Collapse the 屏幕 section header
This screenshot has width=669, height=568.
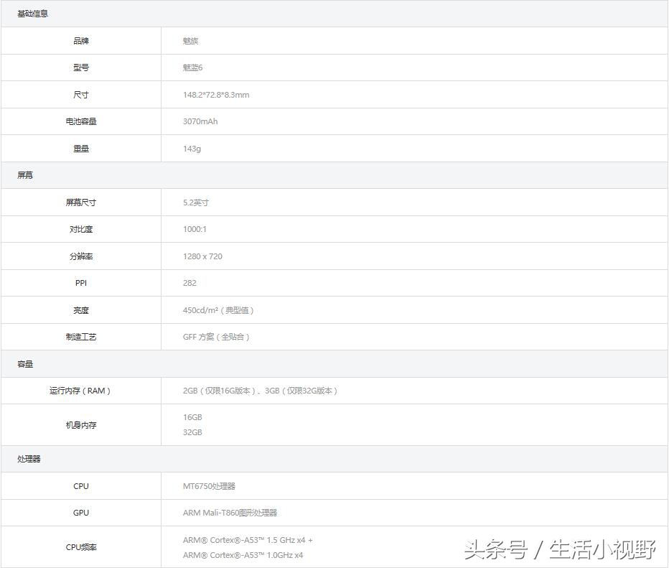pos(24,174)
